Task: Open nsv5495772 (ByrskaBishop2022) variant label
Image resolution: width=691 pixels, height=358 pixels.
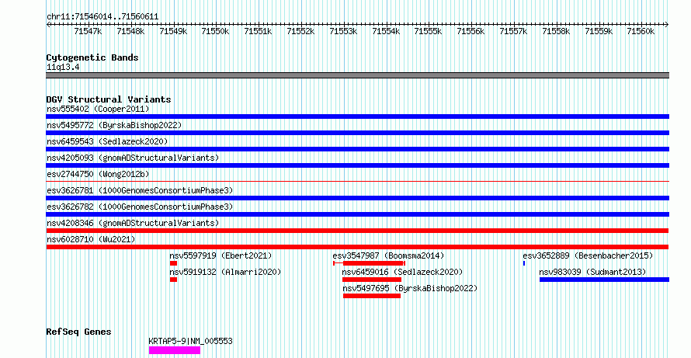Action: [114, 125]
